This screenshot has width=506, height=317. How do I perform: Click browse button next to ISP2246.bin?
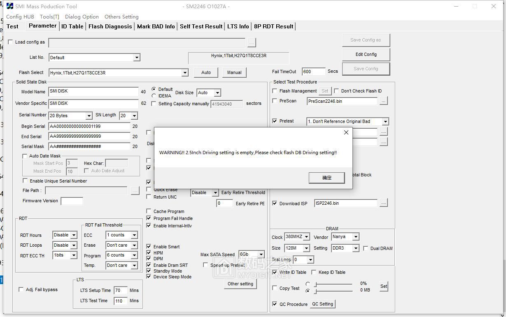(x=384, y=203)
